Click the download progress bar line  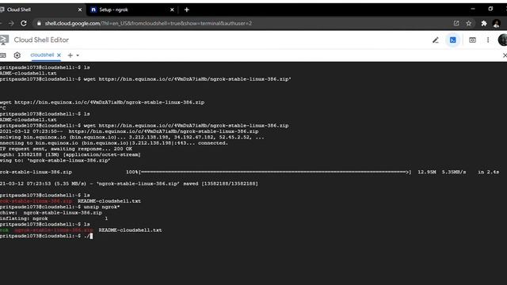[250, 172]
